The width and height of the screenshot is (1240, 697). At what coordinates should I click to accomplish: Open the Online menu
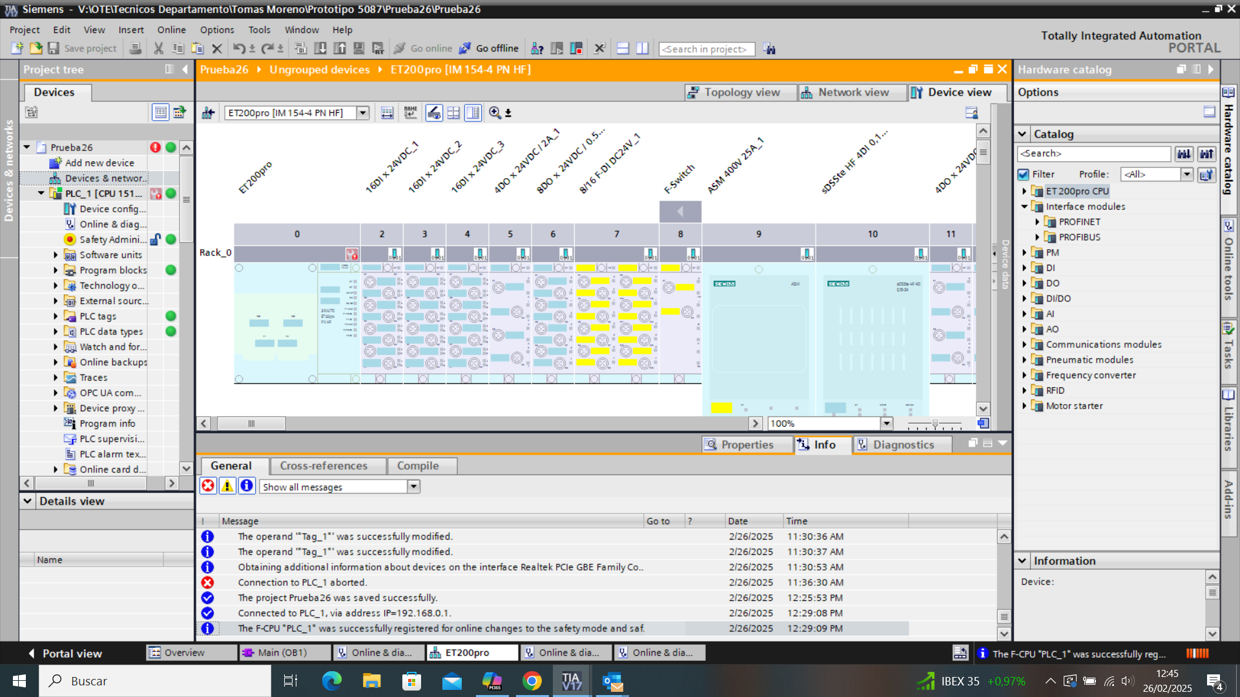point(171,30)
